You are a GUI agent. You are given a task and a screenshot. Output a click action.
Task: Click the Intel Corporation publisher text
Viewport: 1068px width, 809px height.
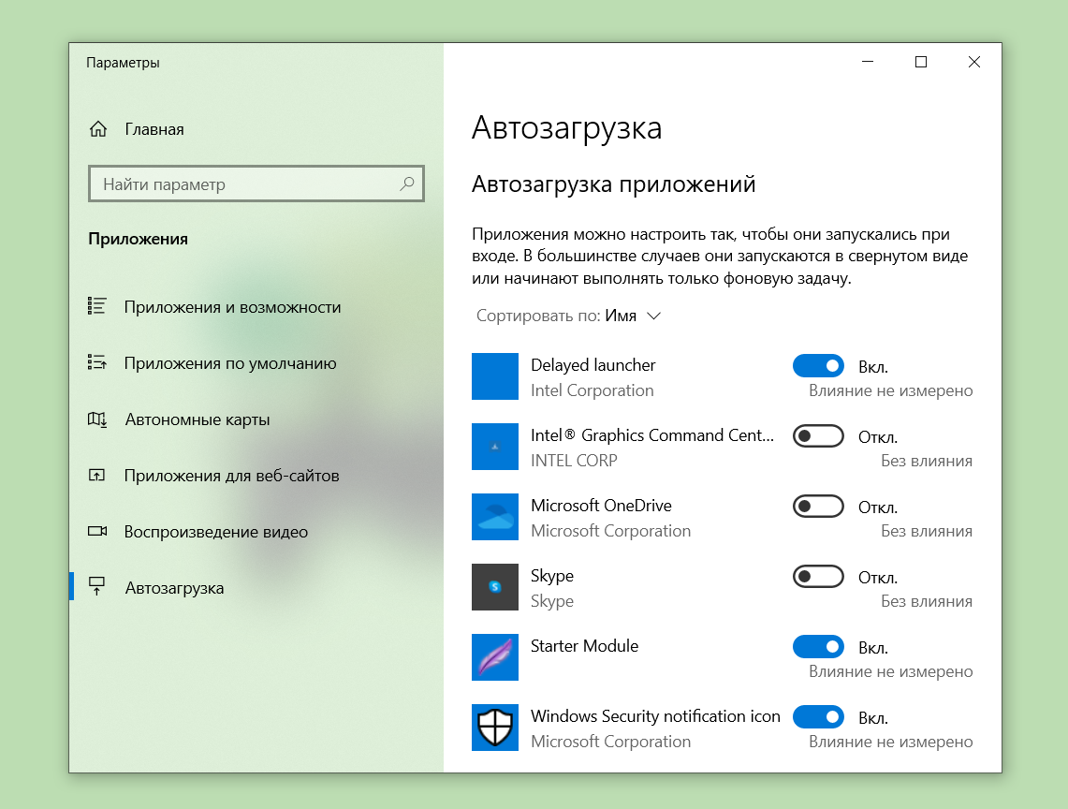click(x=592, y=390)
